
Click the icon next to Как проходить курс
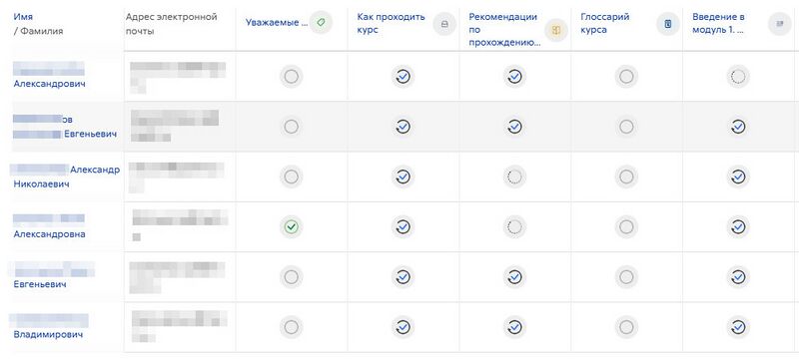pyautogui.click(x=444, y=24)
